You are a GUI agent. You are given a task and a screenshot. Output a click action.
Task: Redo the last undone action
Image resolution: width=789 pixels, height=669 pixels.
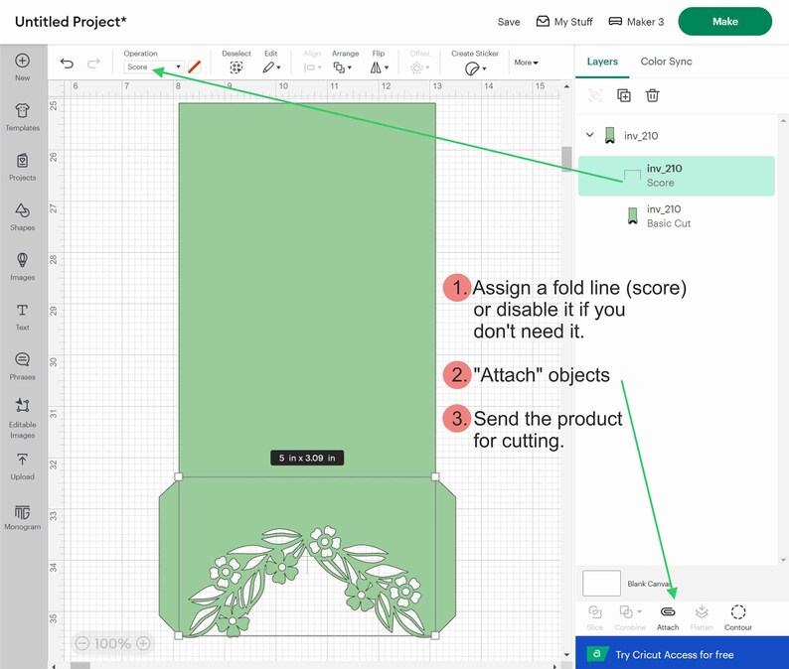93,64
